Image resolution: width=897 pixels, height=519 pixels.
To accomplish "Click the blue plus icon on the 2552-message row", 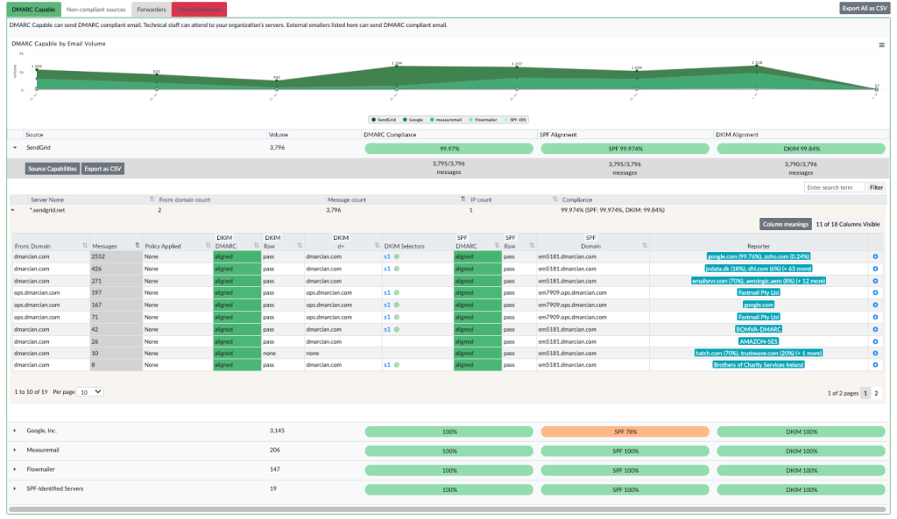I will pyautogui.click(x=875, y=256).
